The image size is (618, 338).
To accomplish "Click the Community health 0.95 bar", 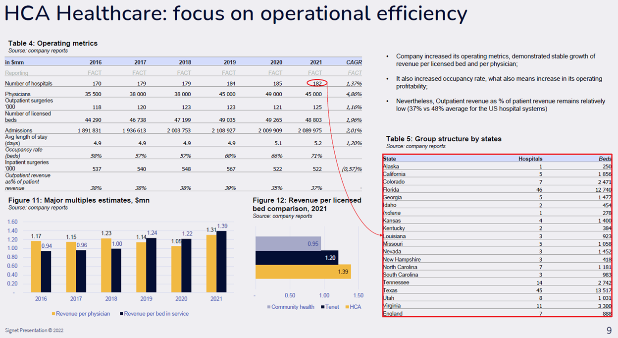I will 287,243.
